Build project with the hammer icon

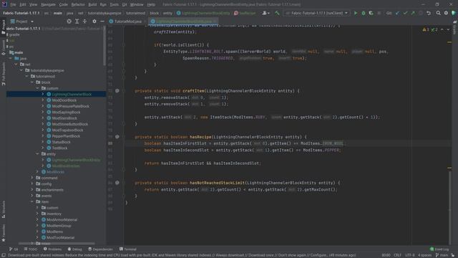click(277, 13)
